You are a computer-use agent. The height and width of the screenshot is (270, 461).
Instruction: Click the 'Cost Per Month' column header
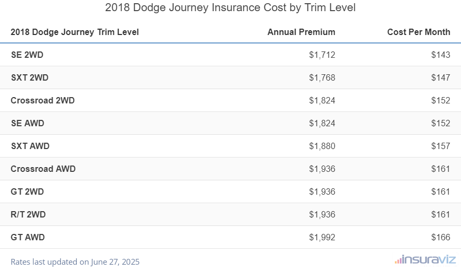point(419,32)
